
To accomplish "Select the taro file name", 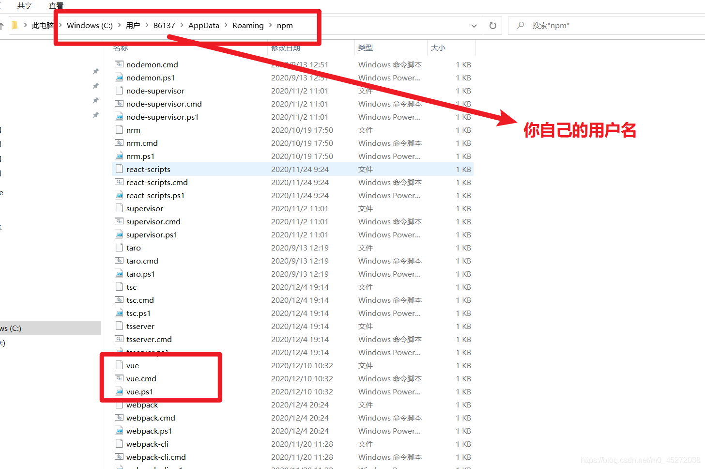I will (134, 248).
